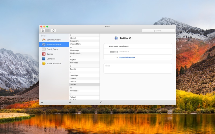Select the Pinterest entry
Screen dimensions: 215x134
[84, 63]
